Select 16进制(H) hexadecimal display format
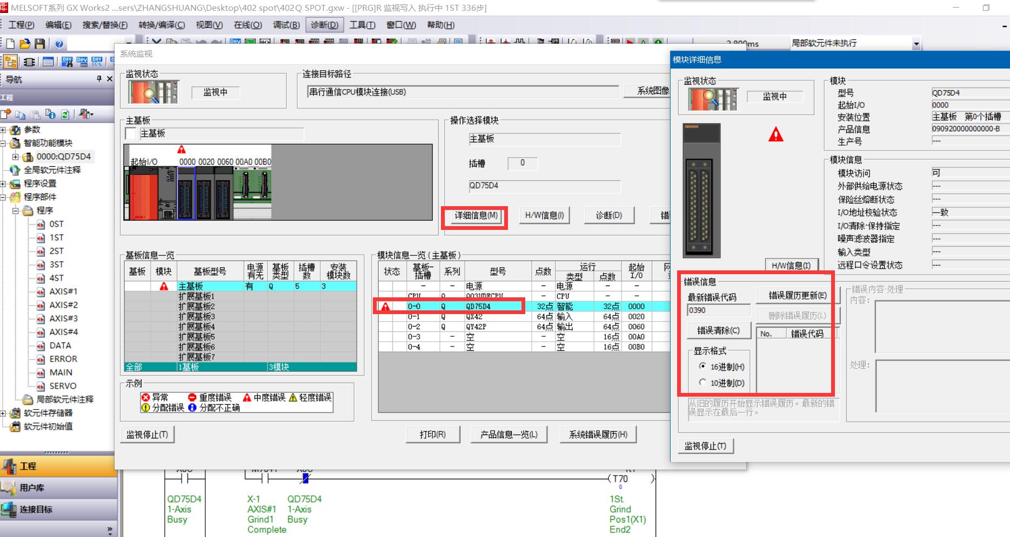Image resolution: width=1010 pixels, height=537 pixels. coord(703,366)
